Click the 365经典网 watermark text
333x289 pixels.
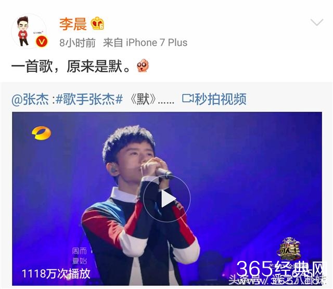(281, 269)
